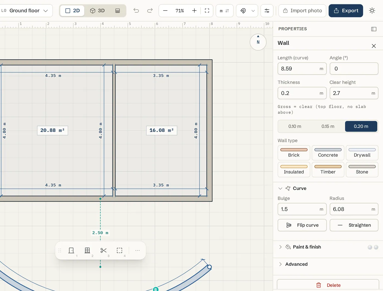Click the undo arrow icon
This screenshot has width=383, height=291.
point(136,11)
